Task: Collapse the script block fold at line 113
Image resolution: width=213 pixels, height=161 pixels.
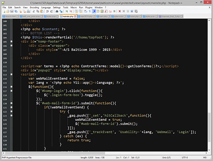Action: 12,74
